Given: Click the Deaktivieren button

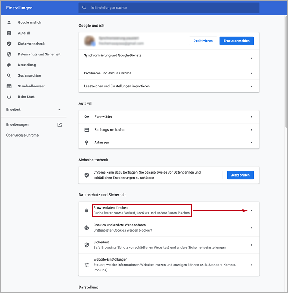Looking at the screenshot, I should click(x=203, y=41).
